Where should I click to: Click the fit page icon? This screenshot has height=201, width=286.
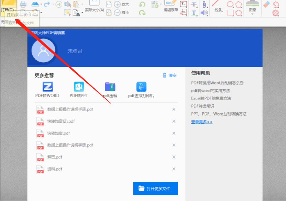pyautogui.click(x=109, y=13)
